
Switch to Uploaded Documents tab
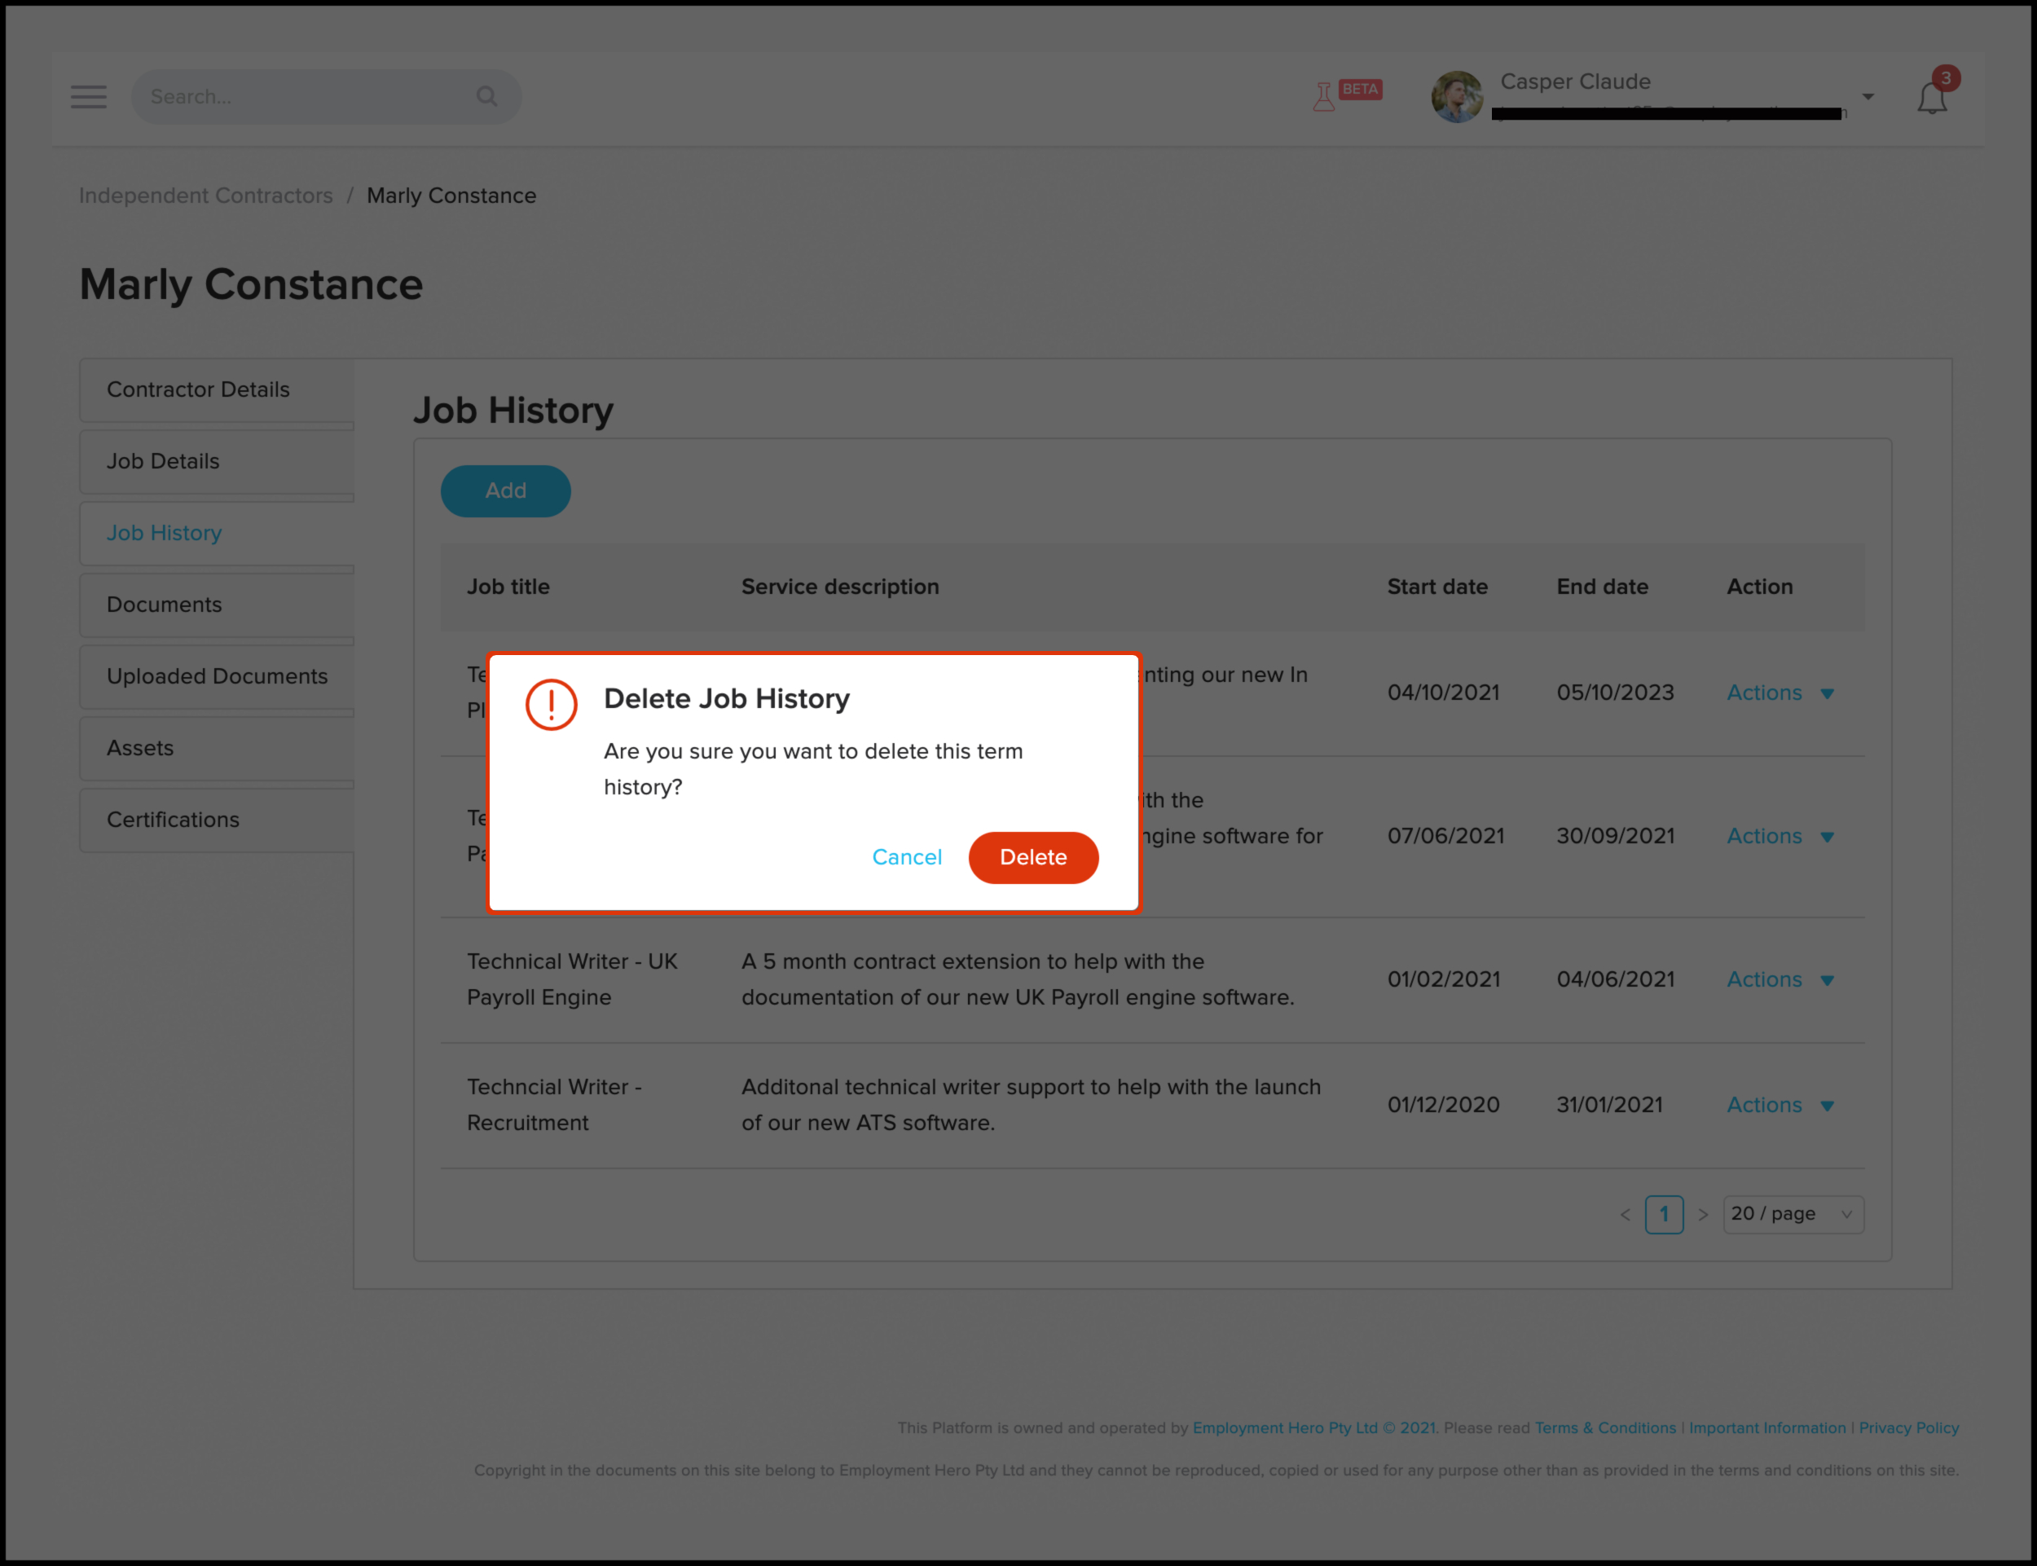click(x=218, y=677)
